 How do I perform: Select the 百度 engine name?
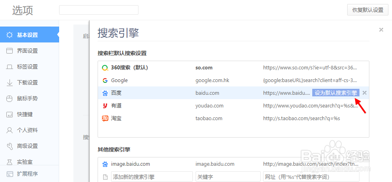pos(116,93)
